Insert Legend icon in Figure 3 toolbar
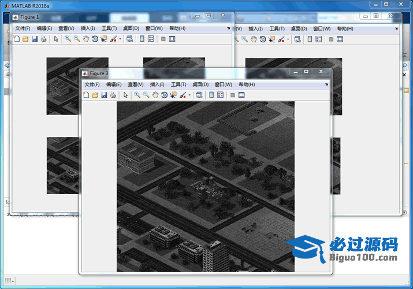 [x=221, y=95]
